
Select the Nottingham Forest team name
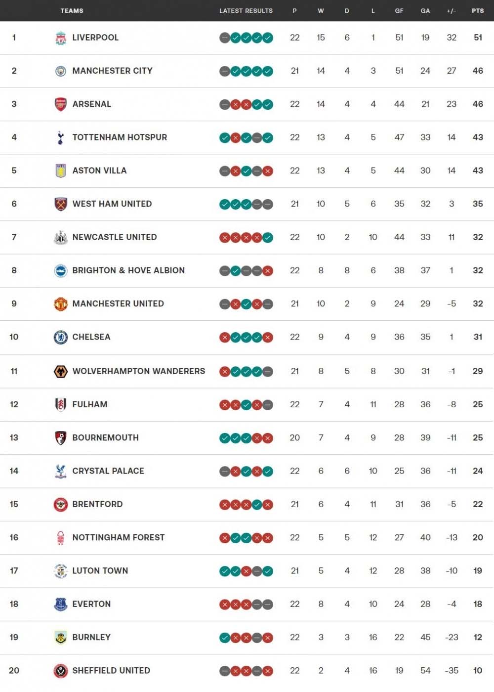tap(119, 537)
